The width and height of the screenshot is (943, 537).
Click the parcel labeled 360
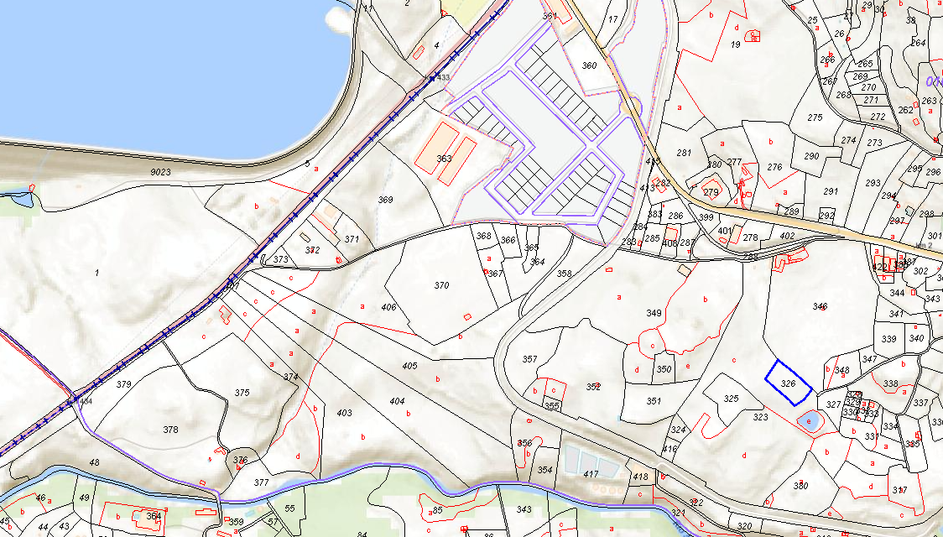point(589,65)
